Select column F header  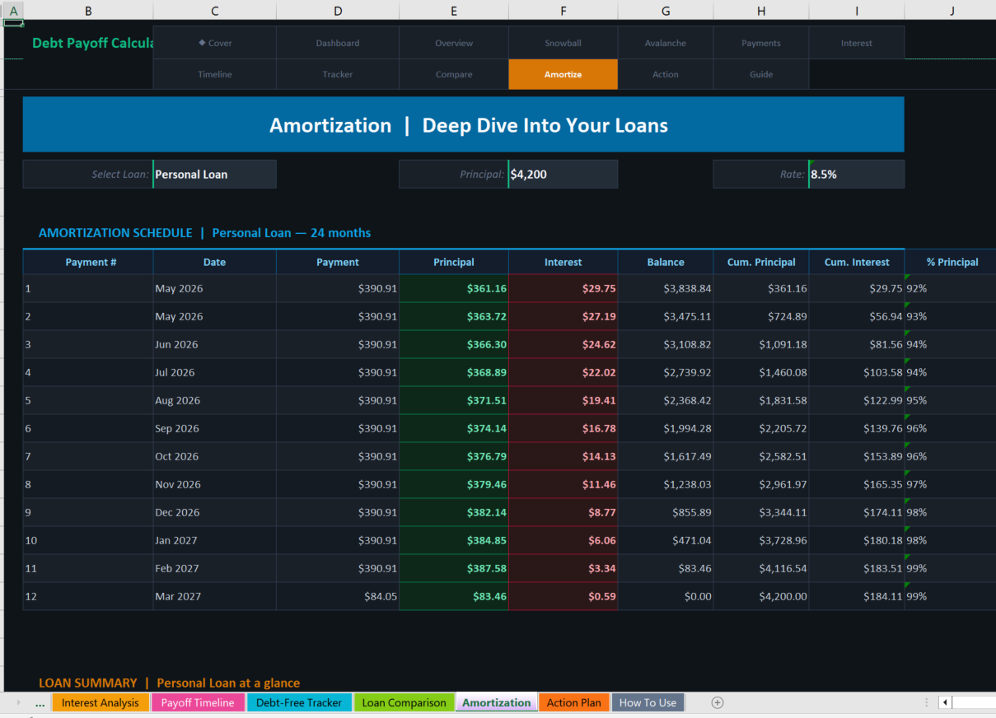coord(563,11)
